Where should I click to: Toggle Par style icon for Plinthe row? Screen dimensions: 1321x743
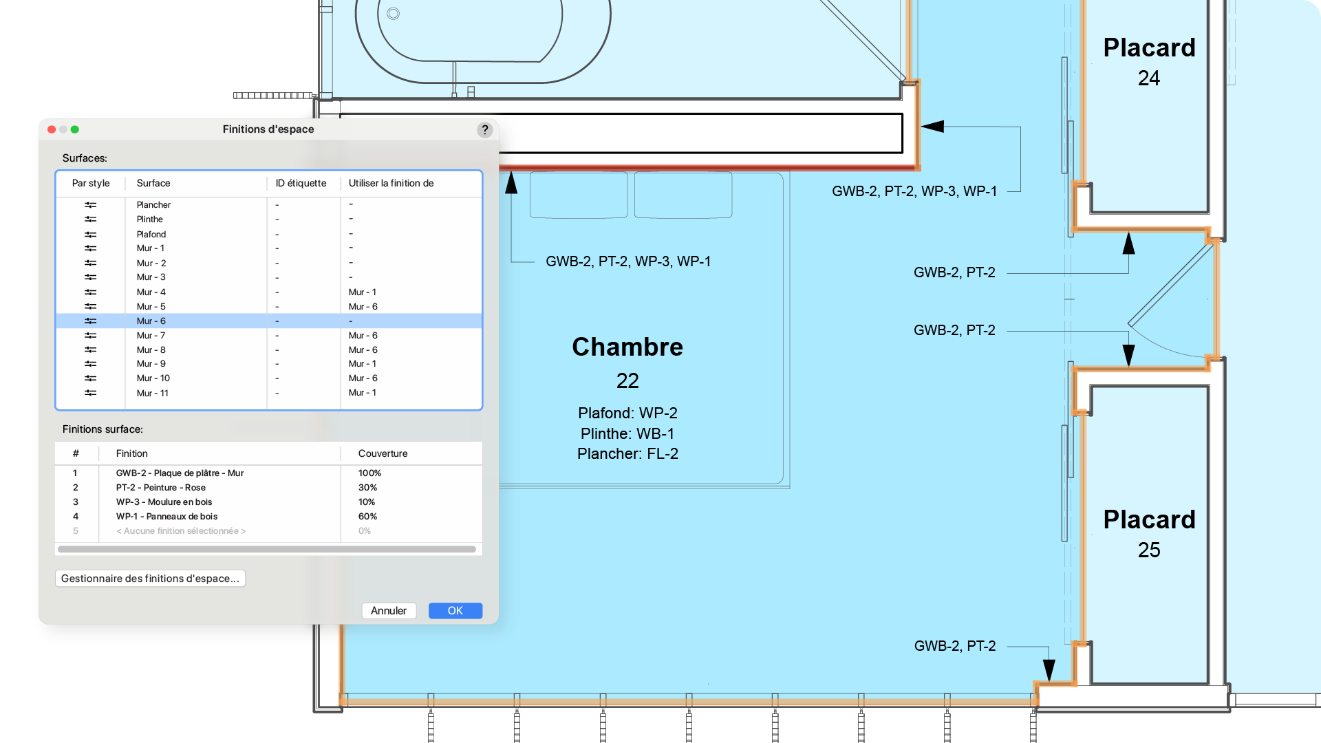coord(90,219)
